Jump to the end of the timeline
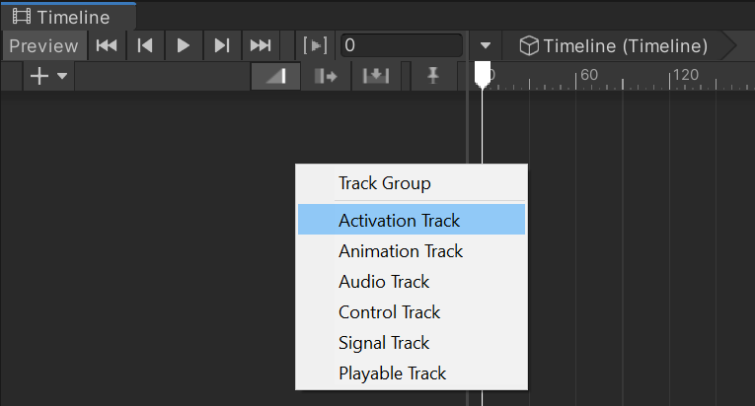Image resolution: width=755 pixels, height=406 pixels. (260, 45)
